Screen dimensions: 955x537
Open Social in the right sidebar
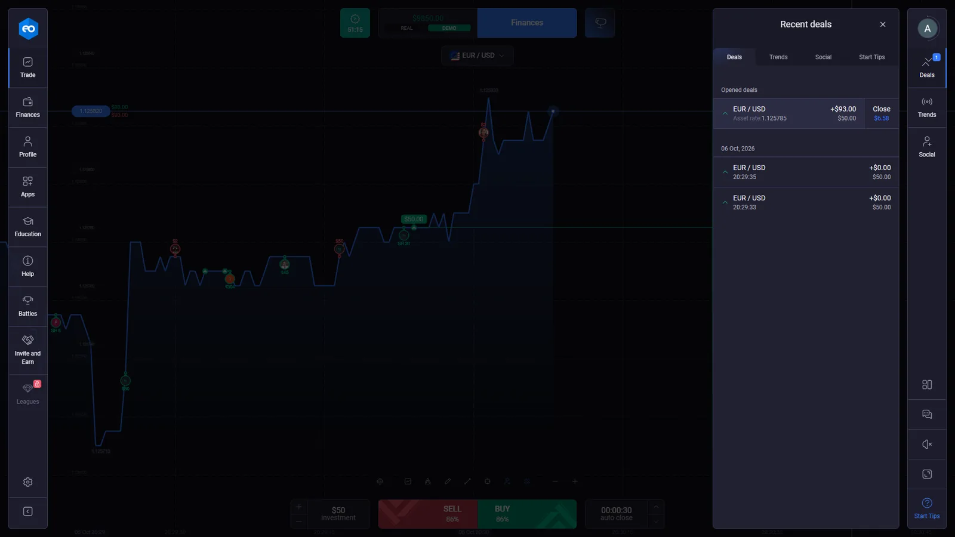[x=927, y=147]
